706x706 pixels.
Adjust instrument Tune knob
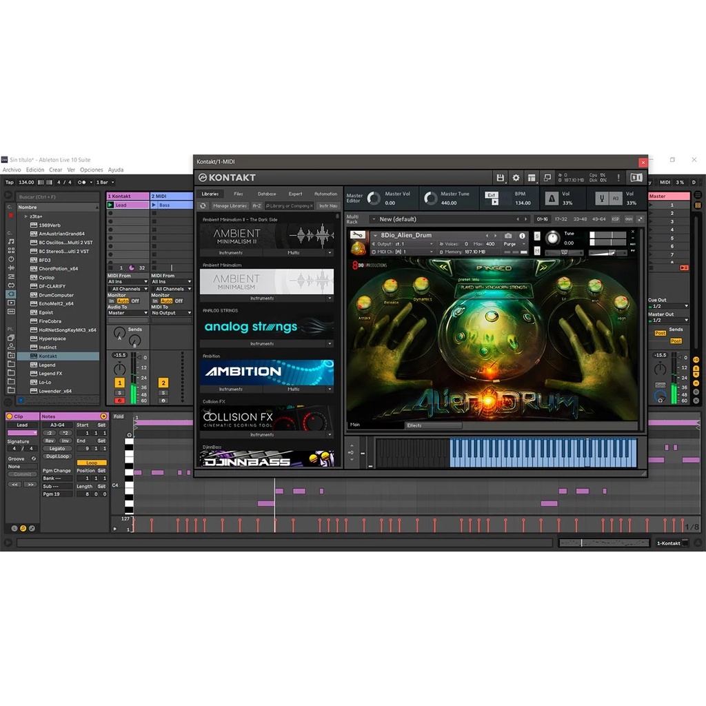coord(552,237)
